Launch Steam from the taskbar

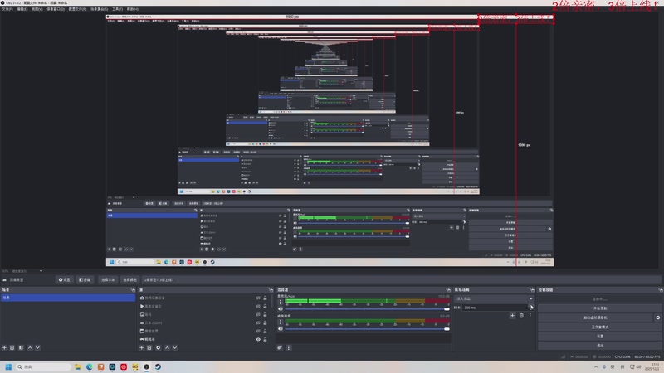(x=158, y=366)
